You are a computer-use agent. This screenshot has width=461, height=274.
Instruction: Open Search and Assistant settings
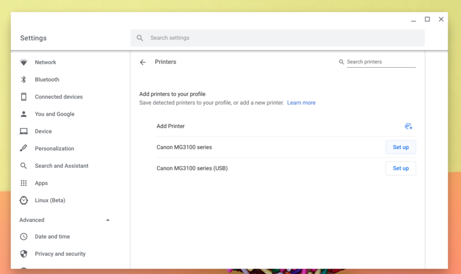62,166
